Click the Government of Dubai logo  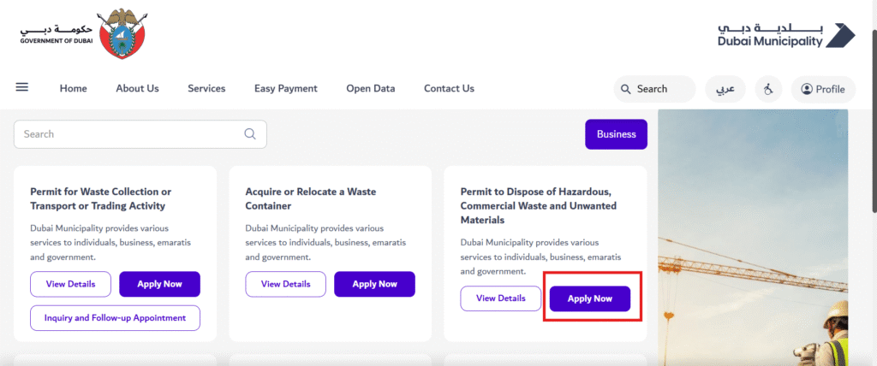click(84, 34)
